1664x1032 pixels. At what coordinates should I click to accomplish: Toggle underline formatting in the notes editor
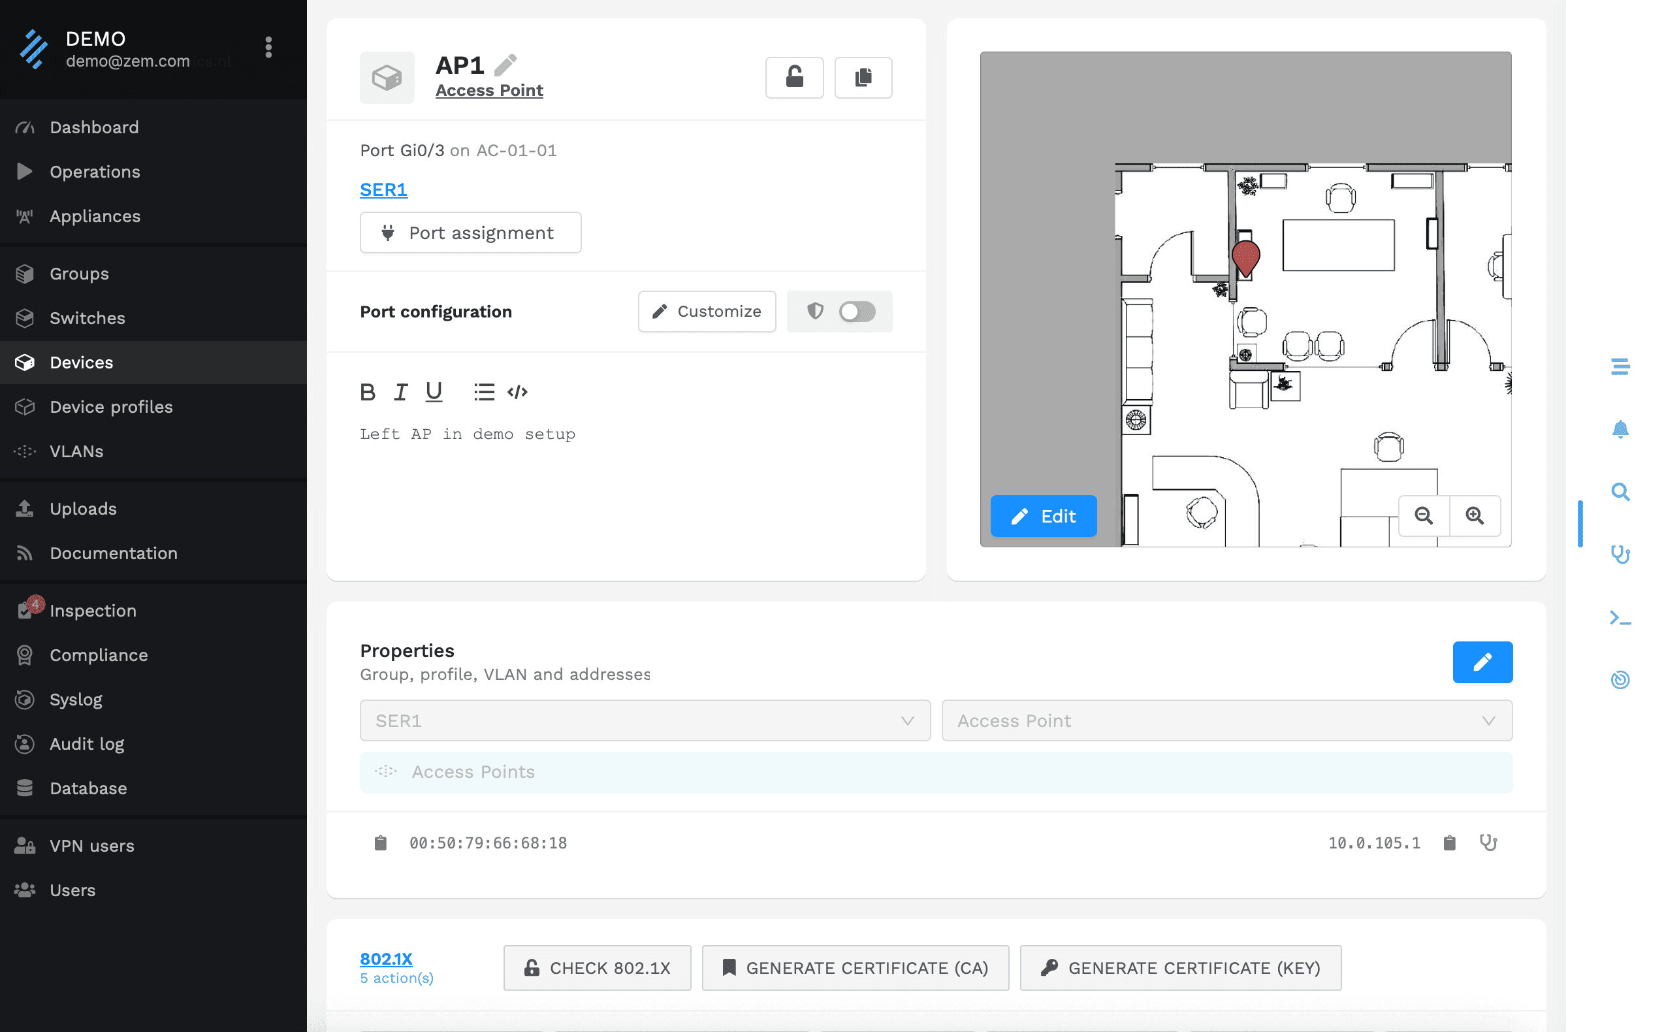point(434,392)
